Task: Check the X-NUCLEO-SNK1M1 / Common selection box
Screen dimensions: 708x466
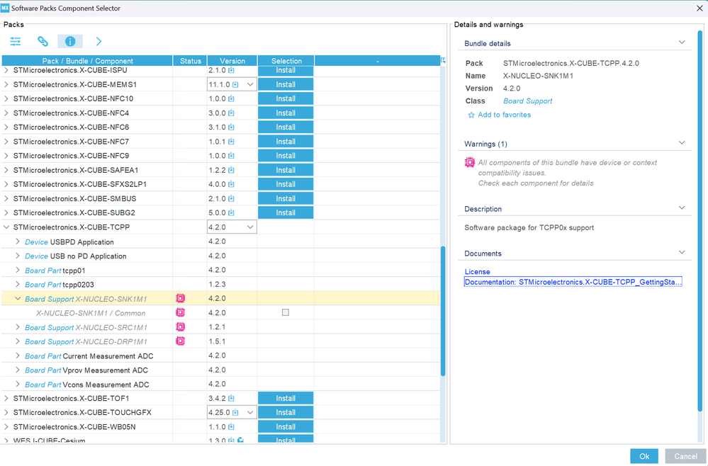Action: click(286, 312)
